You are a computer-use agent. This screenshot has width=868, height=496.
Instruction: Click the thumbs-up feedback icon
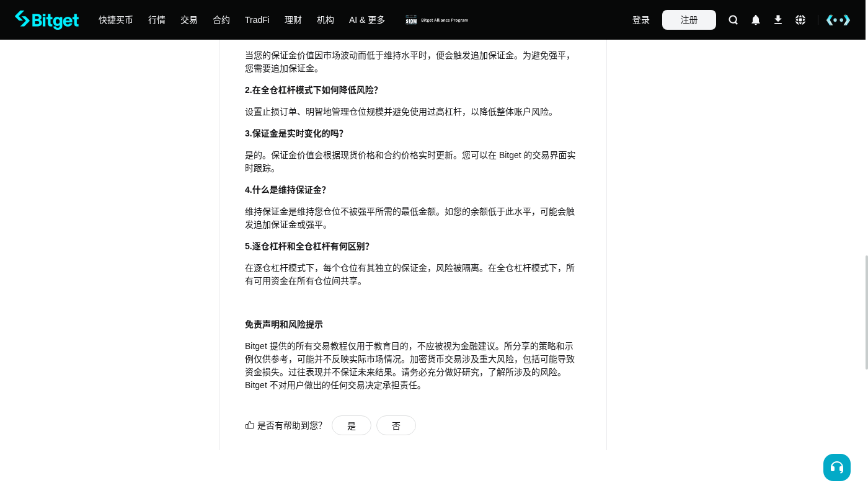pos(250,425)
